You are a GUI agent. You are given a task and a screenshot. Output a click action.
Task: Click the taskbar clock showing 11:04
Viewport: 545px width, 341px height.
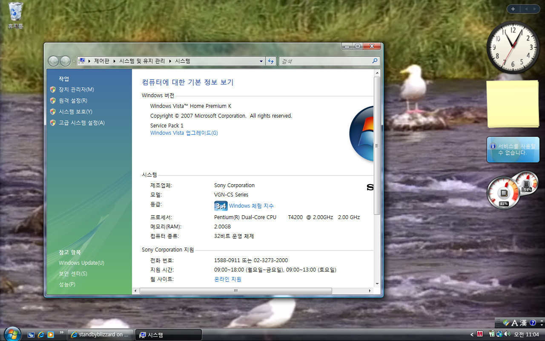tap(527, 335)
